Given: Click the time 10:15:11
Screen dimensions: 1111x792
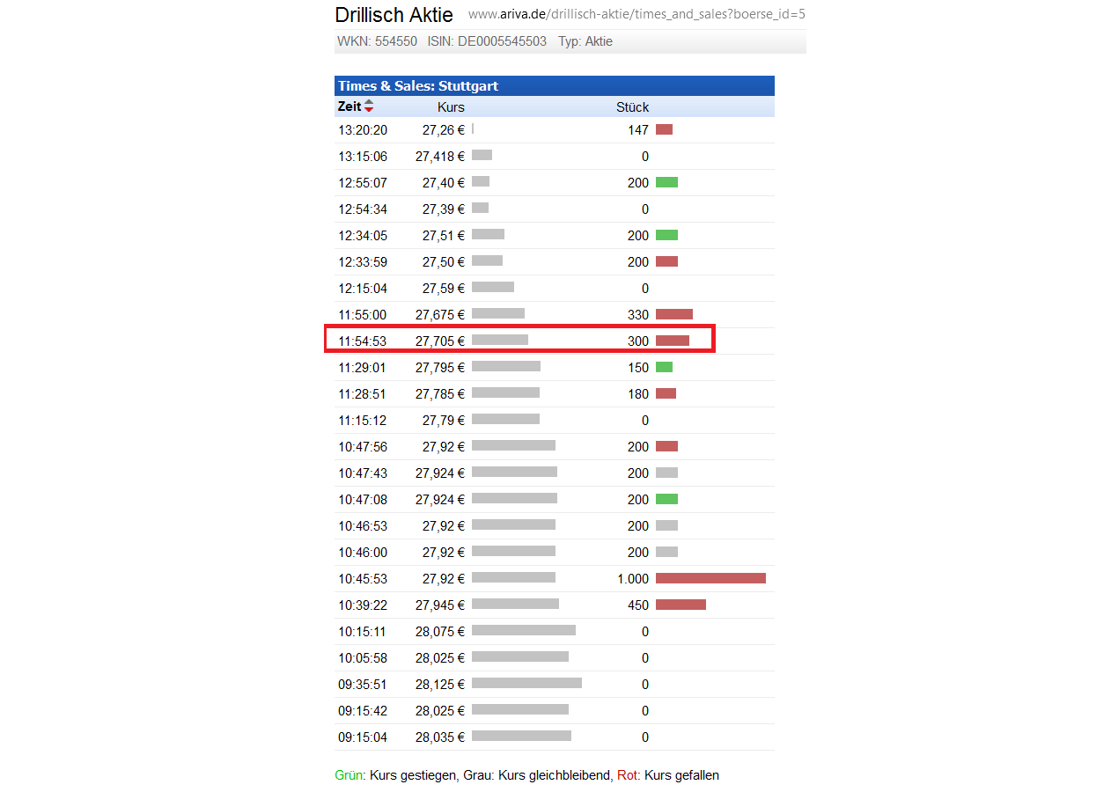Looking at the screenshot, I should coord(363,632).
